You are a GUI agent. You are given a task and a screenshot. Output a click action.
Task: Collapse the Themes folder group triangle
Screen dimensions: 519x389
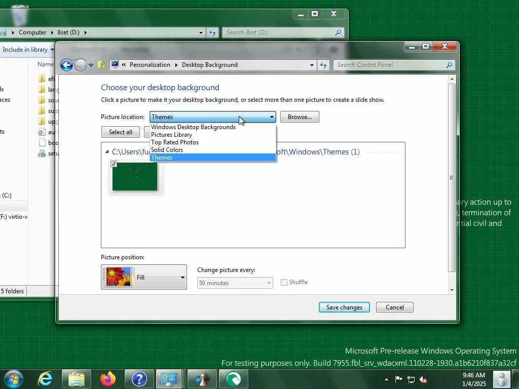pyautogui.click(x=107, y=152)
